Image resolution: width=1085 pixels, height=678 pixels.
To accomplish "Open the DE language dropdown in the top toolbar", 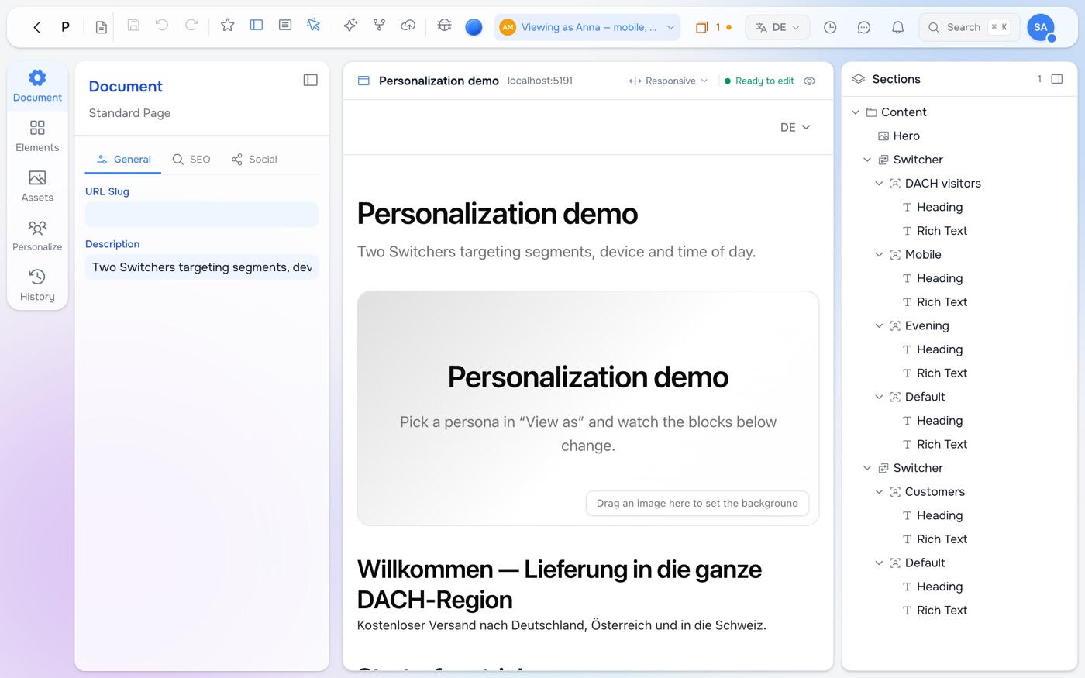I will [777, 27].
